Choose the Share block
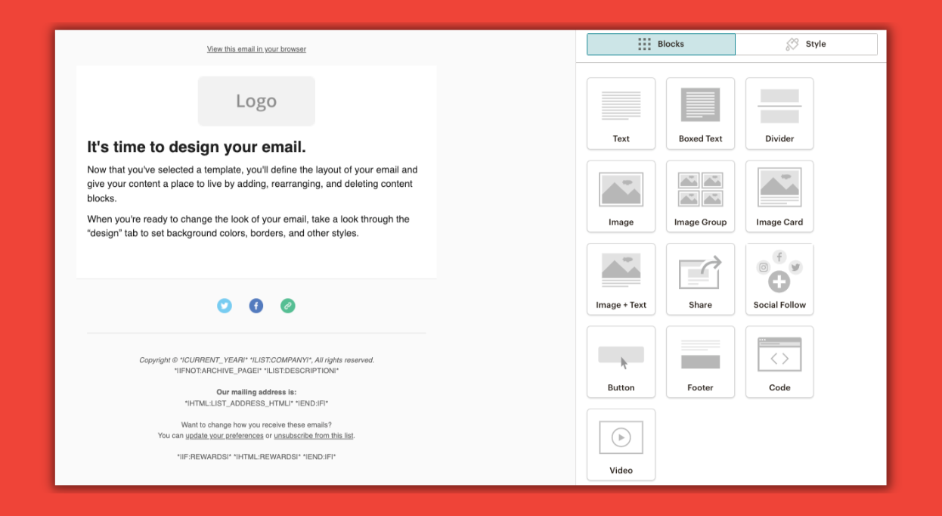This screenshot has width=942, height=516. click(x=700, y=278)
